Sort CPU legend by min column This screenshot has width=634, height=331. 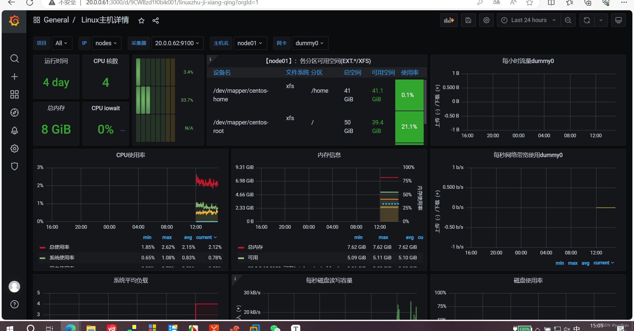pos(147,237)
